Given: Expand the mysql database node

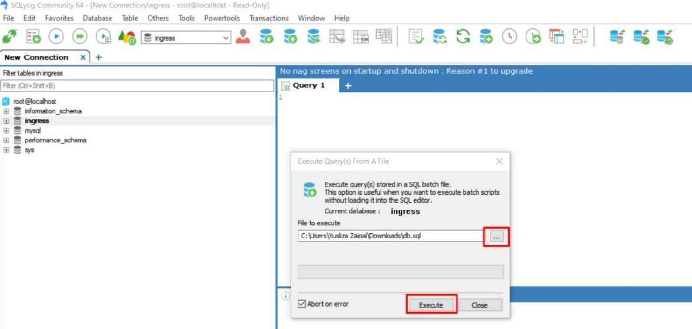Looking at the screenshot, I should coord(6,131).
